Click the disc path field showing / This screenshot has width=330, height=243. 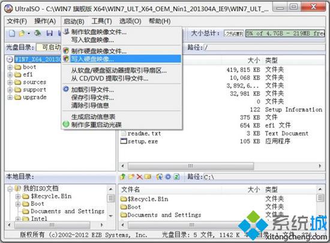(x=264, y=47)
